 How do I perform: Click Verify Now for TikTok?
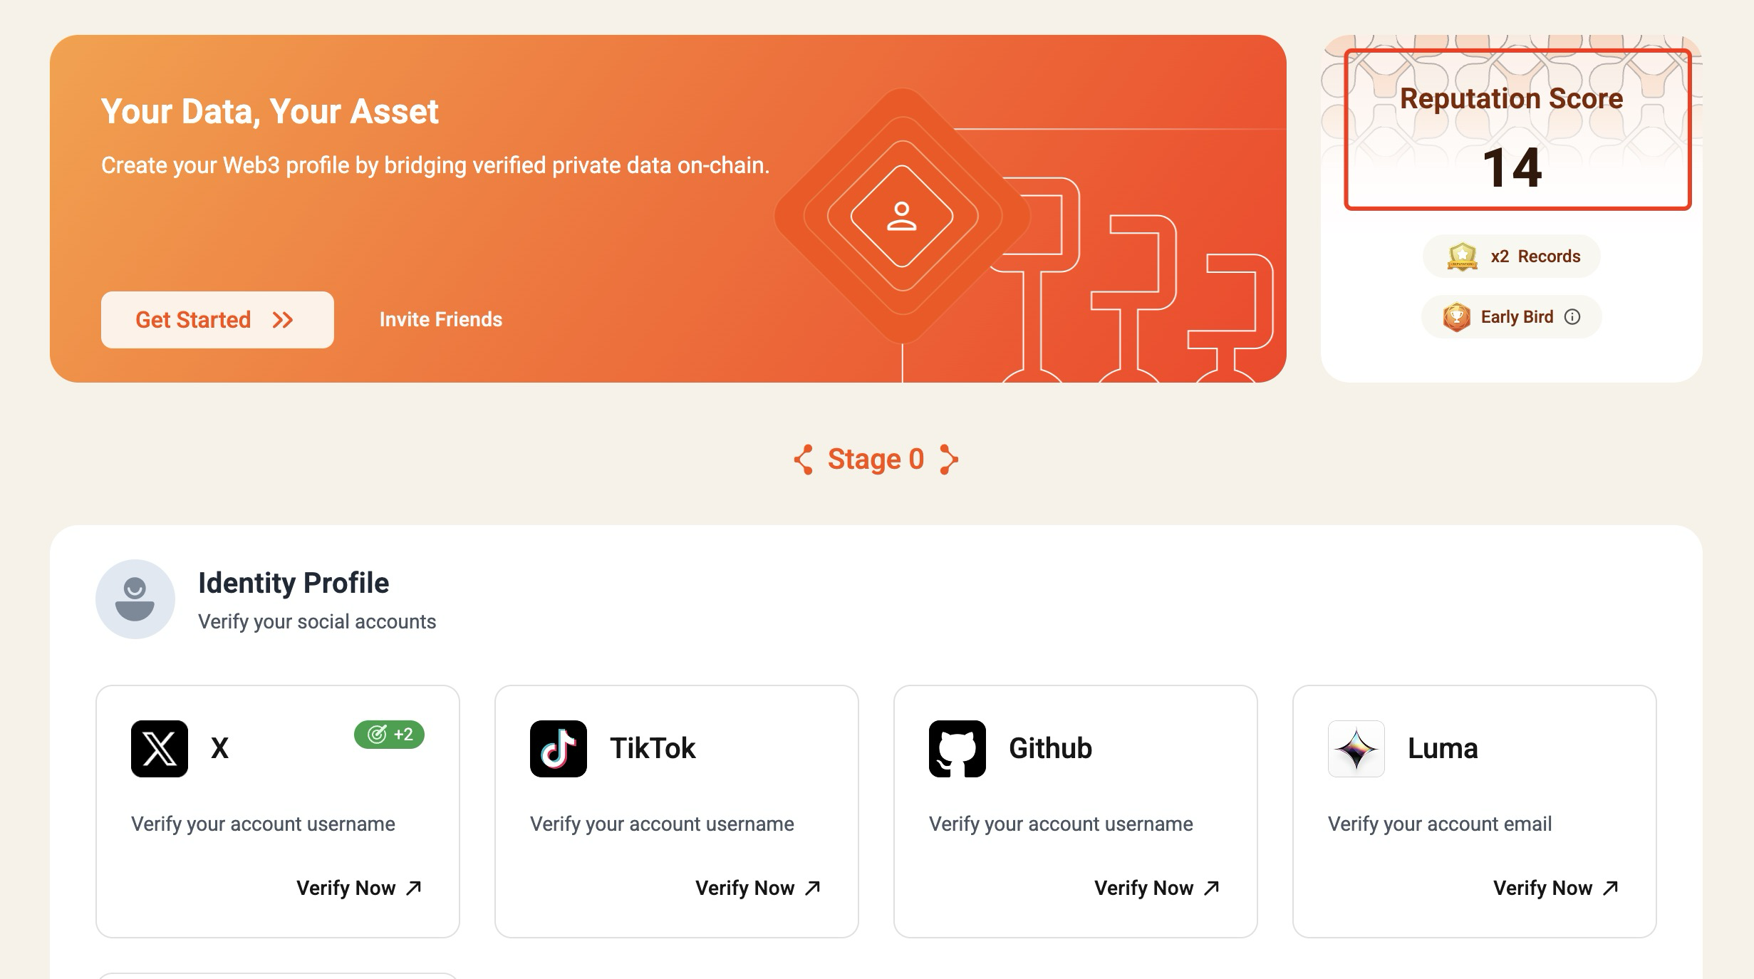[x=758, y=888]
